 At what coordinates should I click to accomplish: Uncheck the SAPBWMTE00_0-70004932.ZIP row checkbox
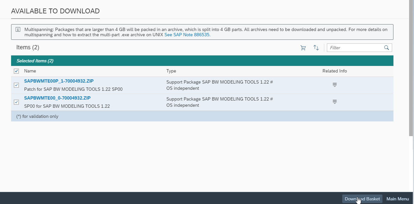tap(16, 102)
